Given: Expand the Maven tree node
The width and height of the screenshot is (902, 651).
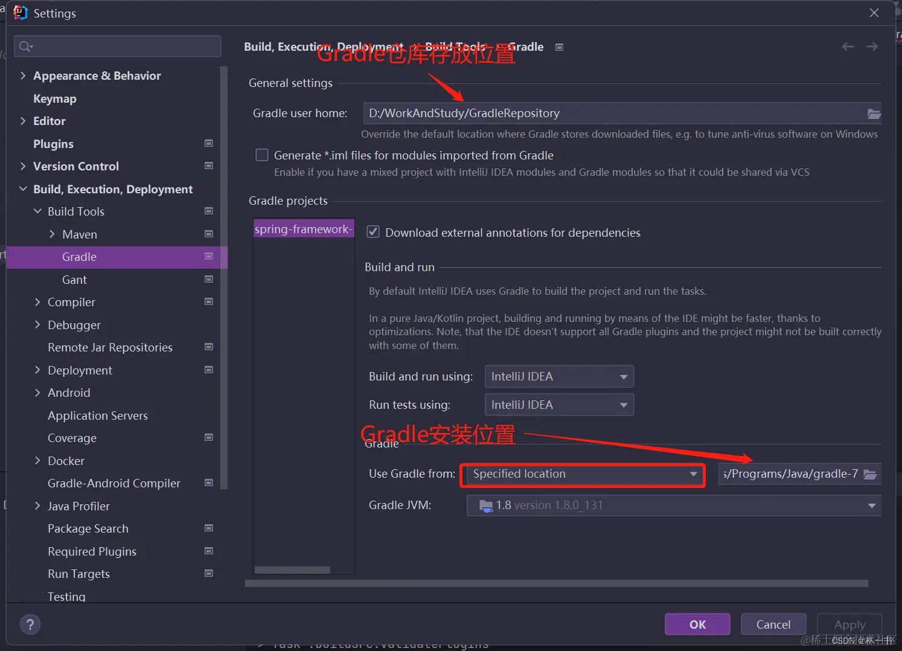Looking at the screenshot, I should [52, 234].
